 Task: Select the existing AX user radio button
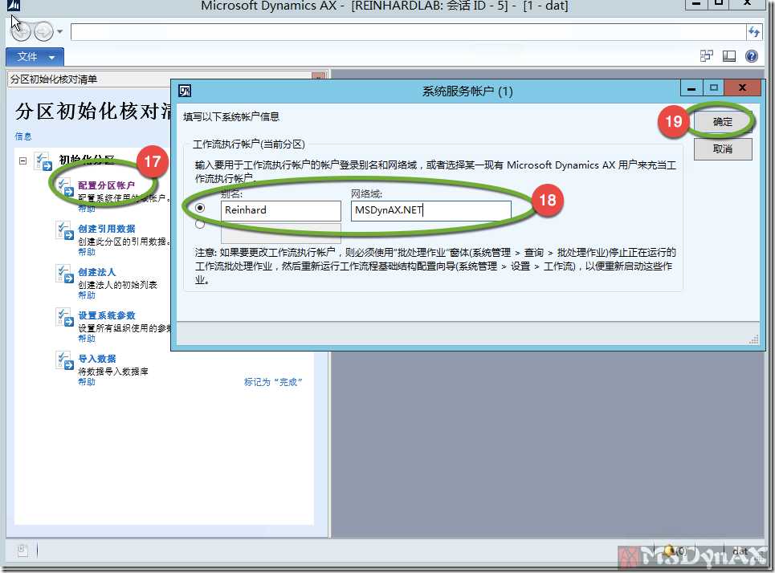(x=200, y=224)
